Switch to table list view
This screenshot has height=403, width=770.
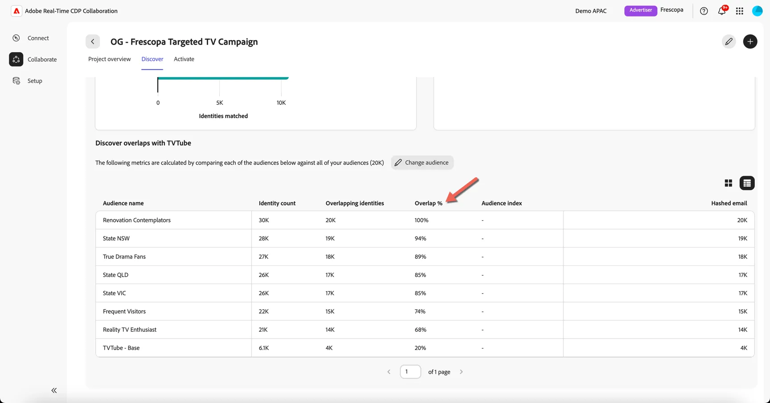[x=747, y=183]
